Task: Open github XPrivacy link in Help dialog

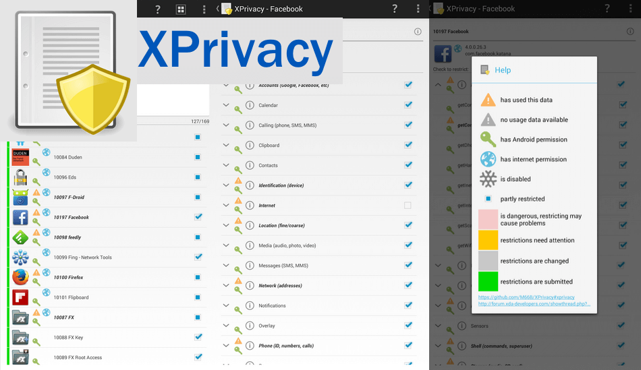Action: pyautogui.click(x=526, y=297)
